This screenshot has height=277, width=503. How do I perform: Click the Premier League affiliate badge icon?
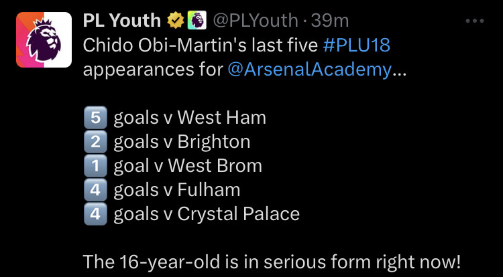[197, 21]
